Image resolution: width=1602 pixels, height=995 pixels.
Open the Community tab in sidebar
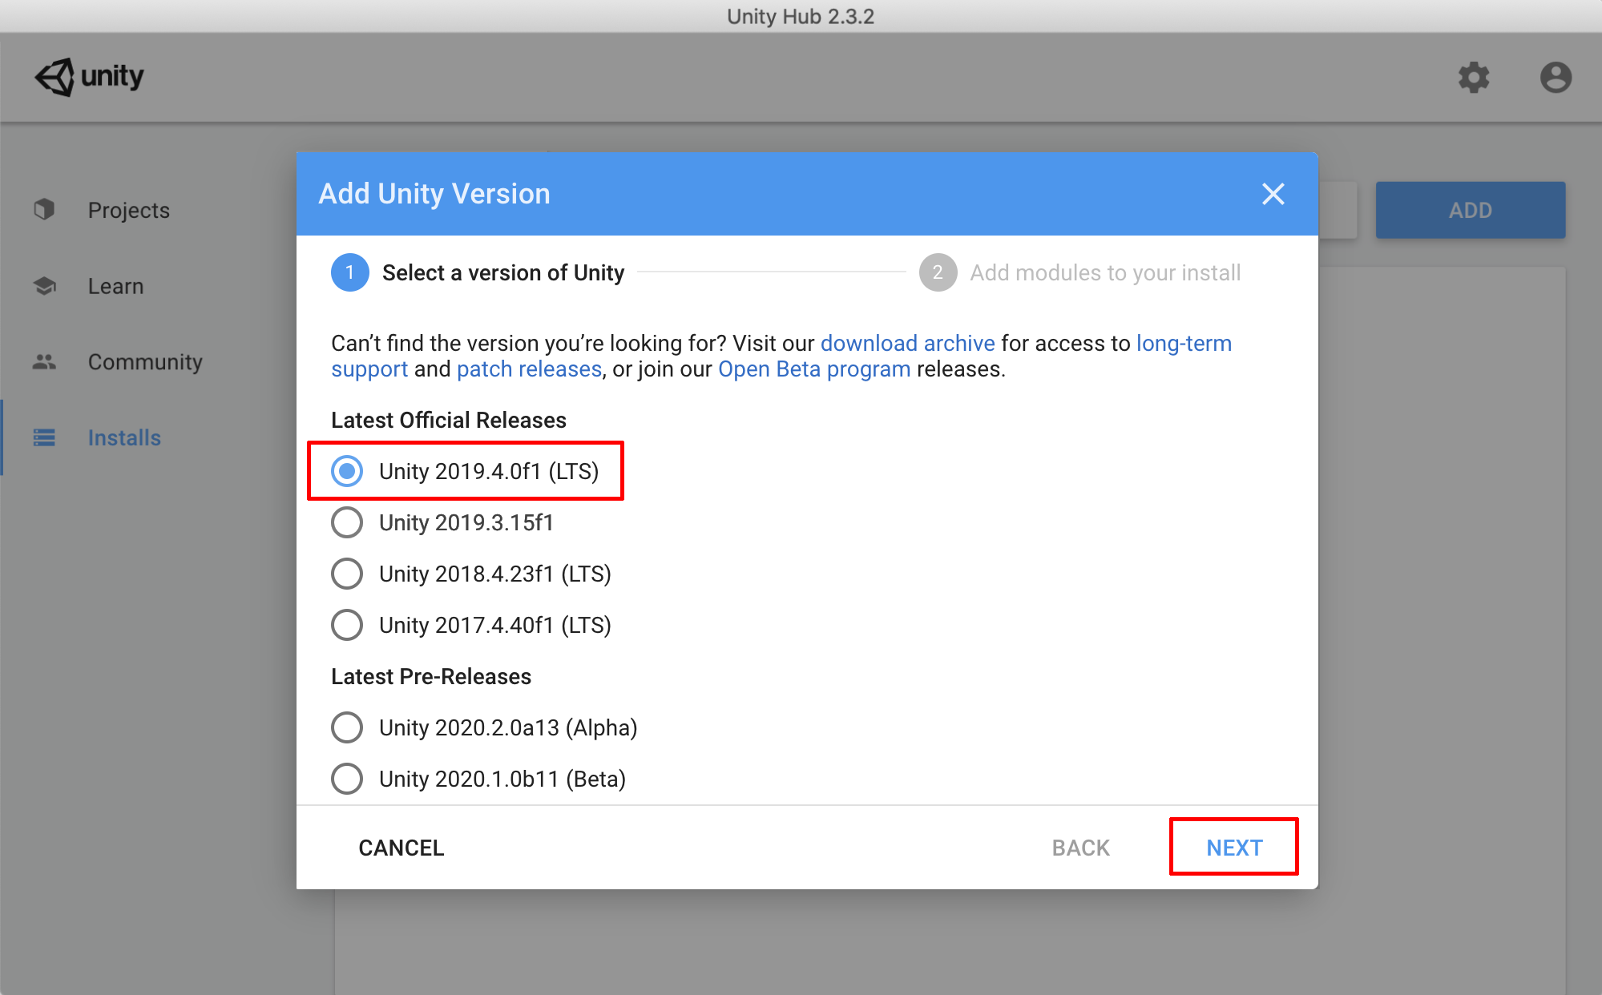(145, 362)
